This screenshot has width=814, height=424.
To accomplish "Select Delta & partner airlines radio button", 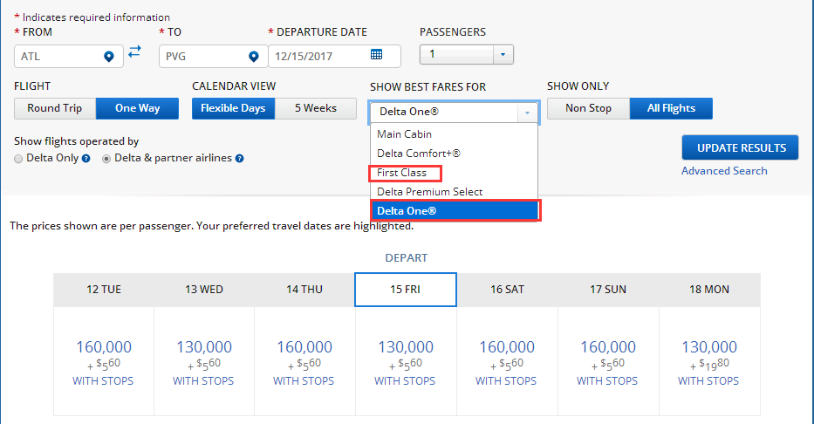I will pyautogui.click(x=106, y=159).
